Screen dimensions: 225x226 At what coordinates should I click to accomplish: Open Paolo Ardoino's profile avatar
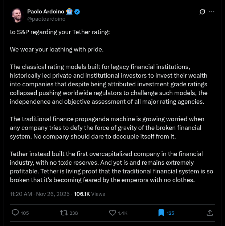click(x=17, y=15)
